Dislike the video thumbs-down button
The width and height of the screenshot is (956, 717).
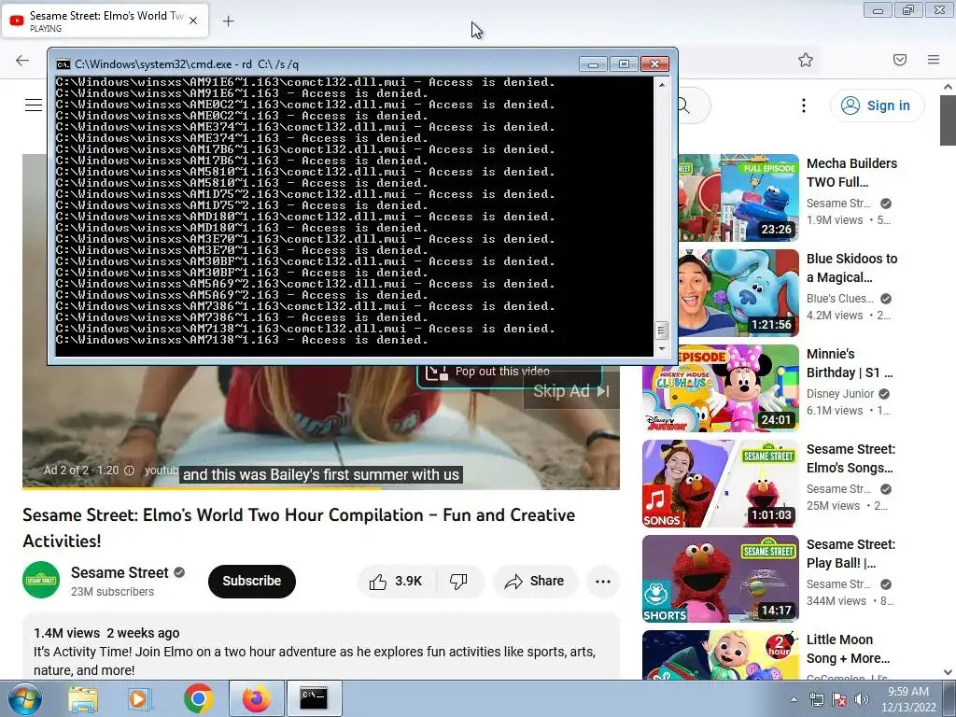click(x=459, y=581)
